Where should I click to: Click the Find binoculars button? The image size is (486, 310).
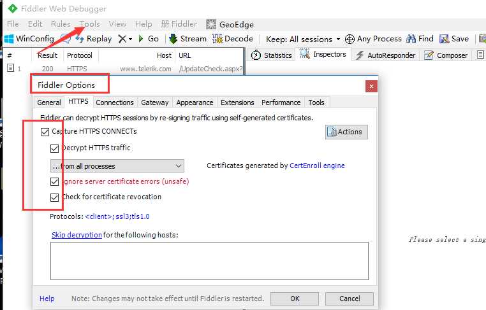click(x=420, y=39)
